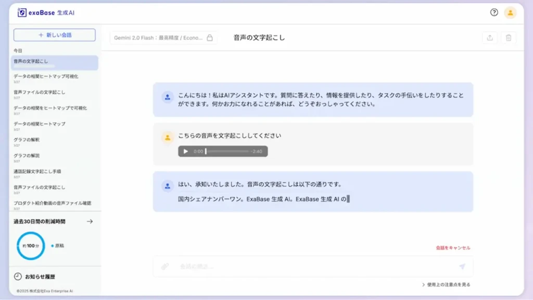533x300 pixels.
Task: Click the 新しい会話 button
Action: [x=54, y=35]
